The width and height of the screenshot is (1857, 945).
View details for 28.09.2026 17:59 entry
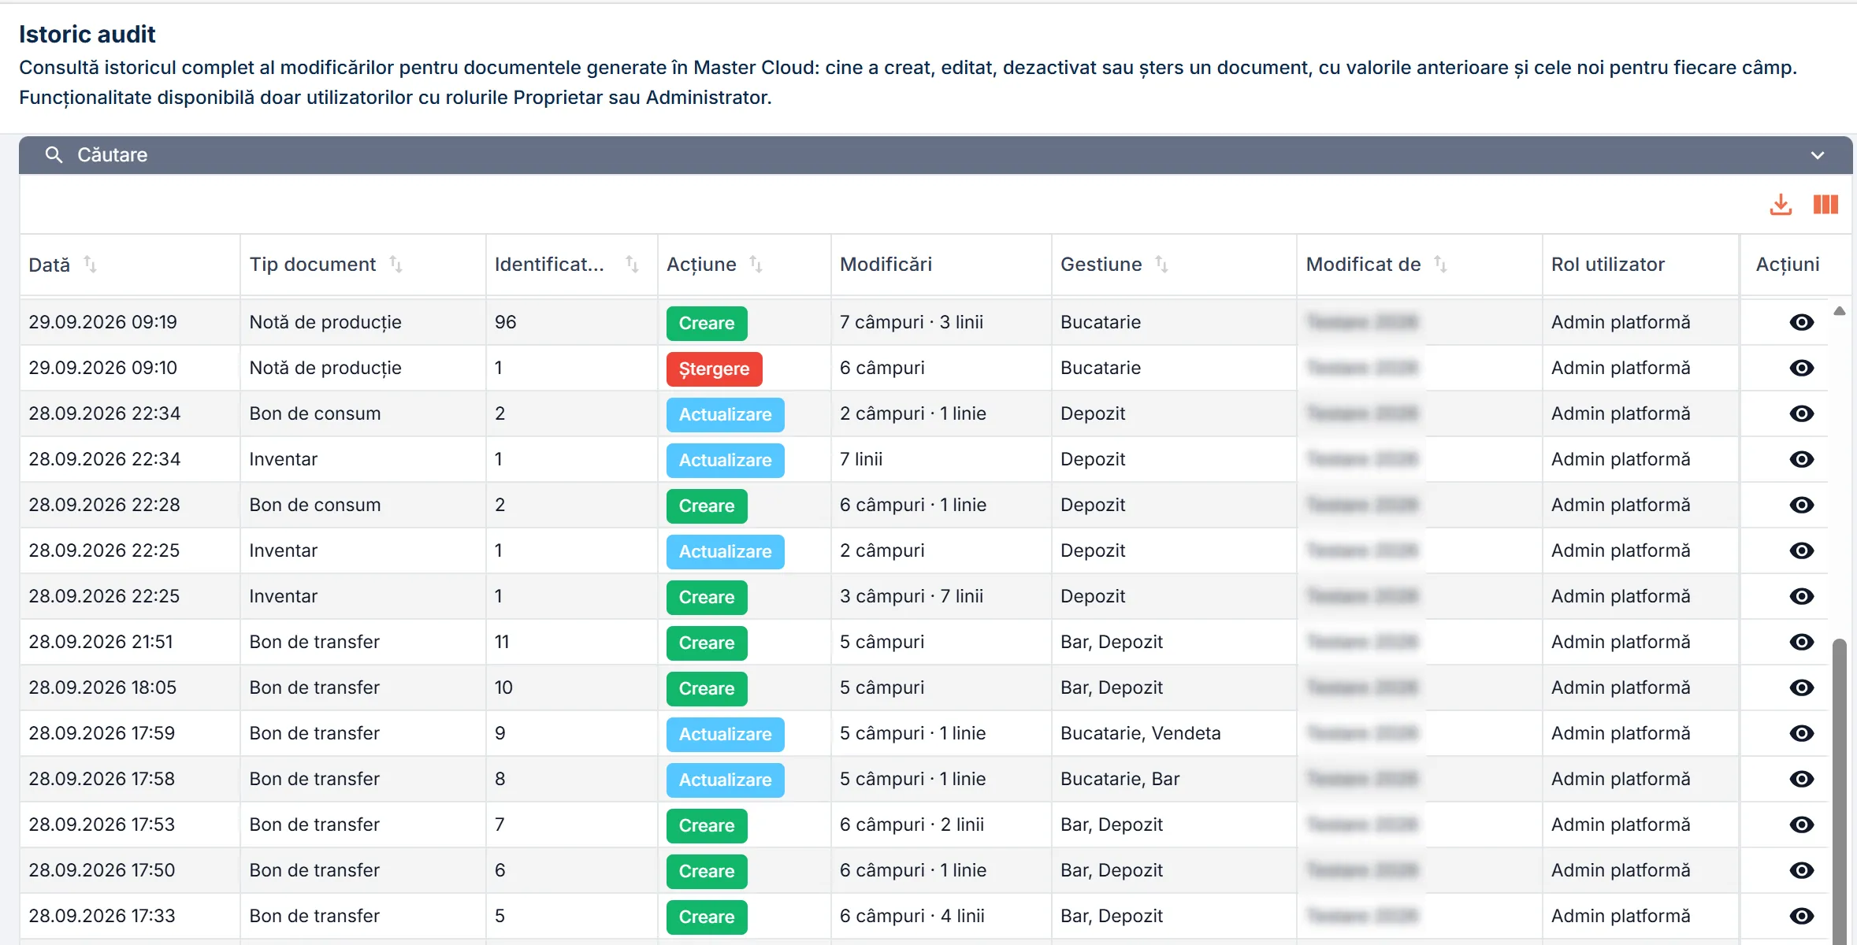[1801, 733]
